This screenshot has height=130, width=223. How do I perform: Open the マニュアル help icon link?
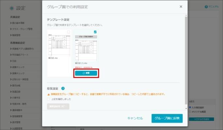(206, 7)
